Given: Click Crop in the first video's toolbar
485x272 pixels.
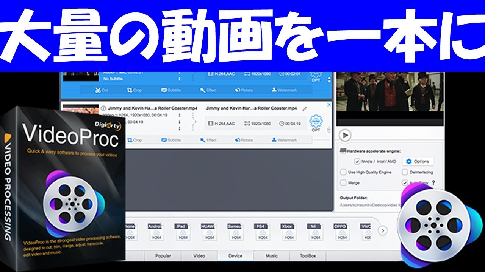Looking at the screenshot, I should tap(135, 90).
